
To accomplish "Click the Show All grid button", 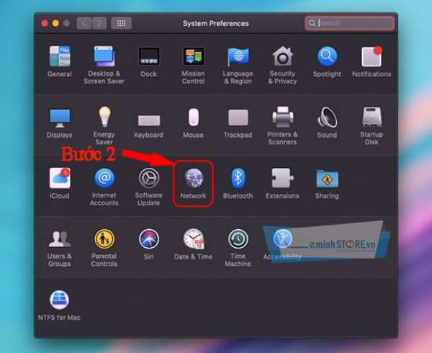I will (121, 23).
